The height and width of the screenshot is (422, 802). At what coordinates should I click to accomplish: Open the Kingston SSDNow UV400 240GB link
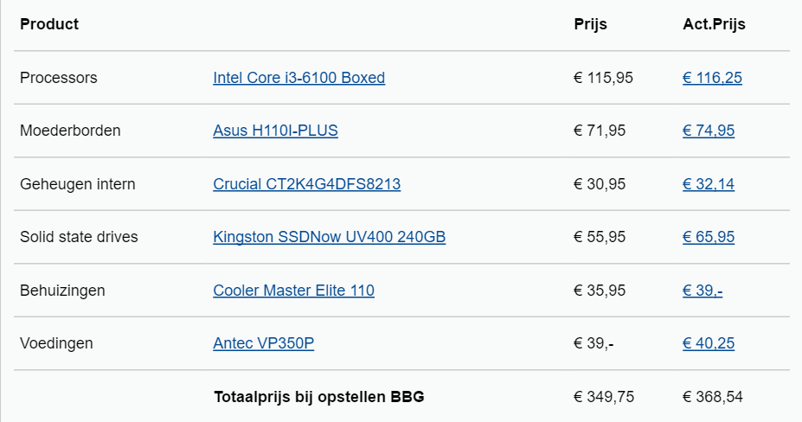pyautogui.click(x=329, y=237)
